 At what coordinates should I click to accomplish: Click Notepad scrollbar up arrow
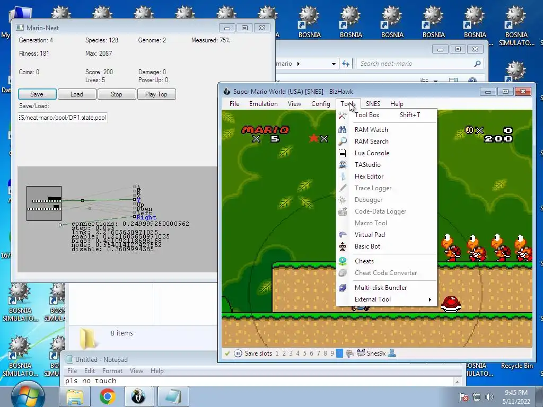click(457, 381)
